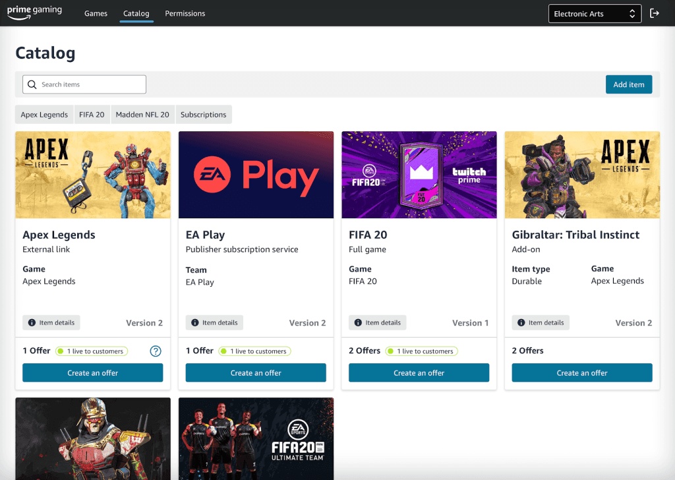The image size is (675, 480).
Task: Go to Permissions page
Action: pos(185,13)
